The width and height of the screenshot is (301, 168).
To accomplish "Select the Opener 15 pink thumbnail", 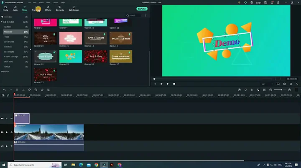I will 71,38.
